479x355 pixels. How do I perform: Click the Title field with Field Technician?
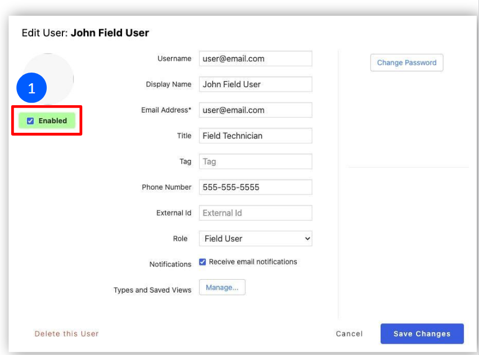point(255,136)
